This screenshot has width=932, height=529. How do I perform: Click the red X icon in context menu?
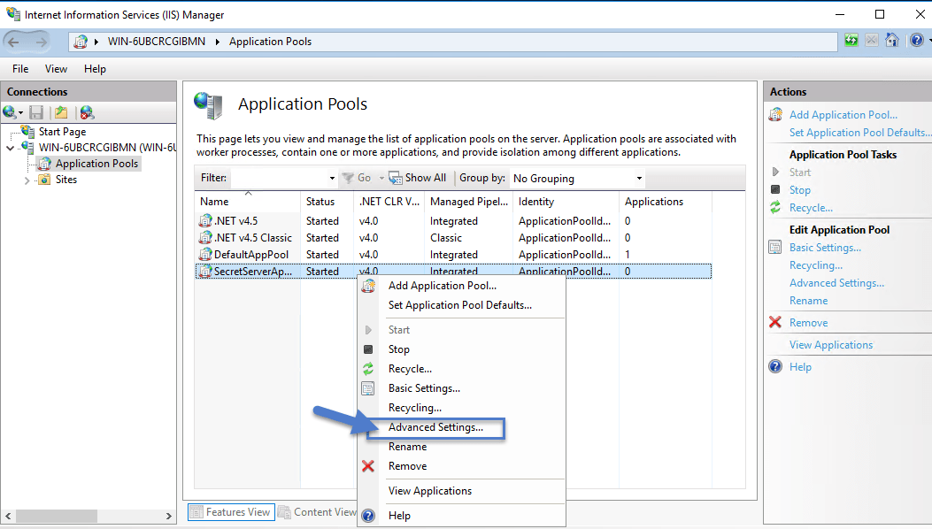point(368,466)
